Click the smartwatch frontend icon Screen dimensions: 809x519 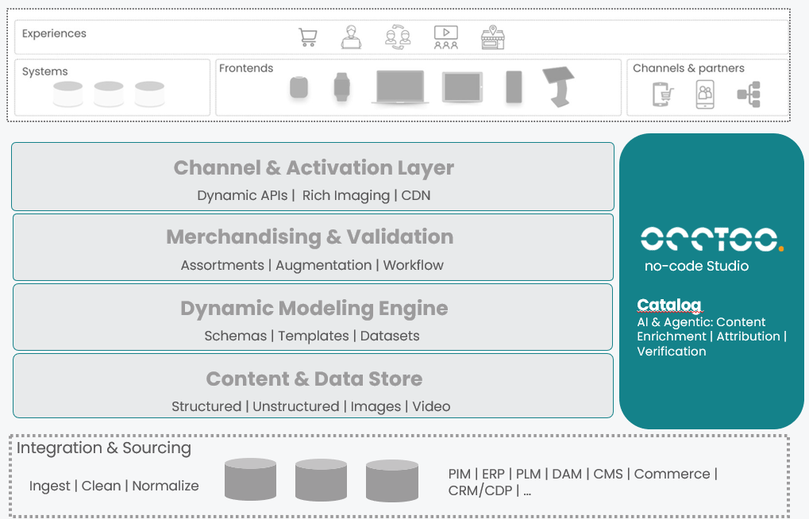[341, 86]
